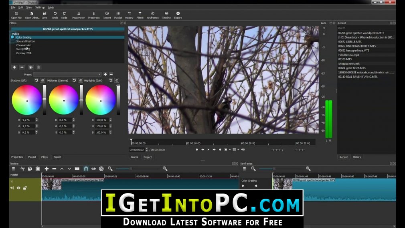The width and height of the screenshot is (405, 228).
Task: Delete preset with minus next to Preset
Action: (111, 74)
